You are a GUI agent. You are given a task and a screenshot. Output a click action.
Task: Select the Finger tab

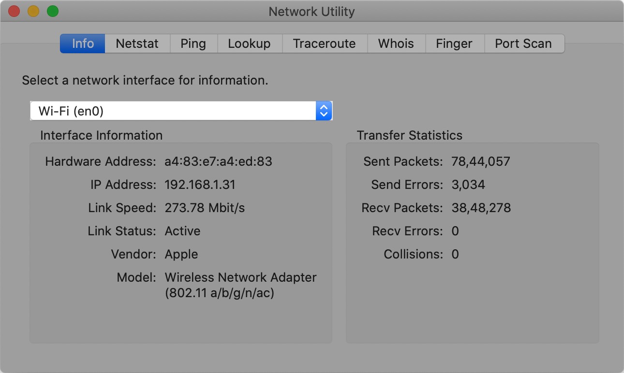[x=454, y=43]
